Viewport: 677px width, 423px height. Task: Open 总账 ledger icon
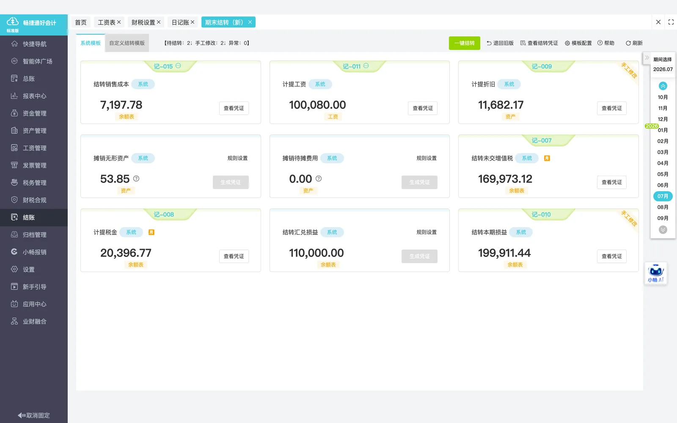pyautogui.click(x=14, y=79)
